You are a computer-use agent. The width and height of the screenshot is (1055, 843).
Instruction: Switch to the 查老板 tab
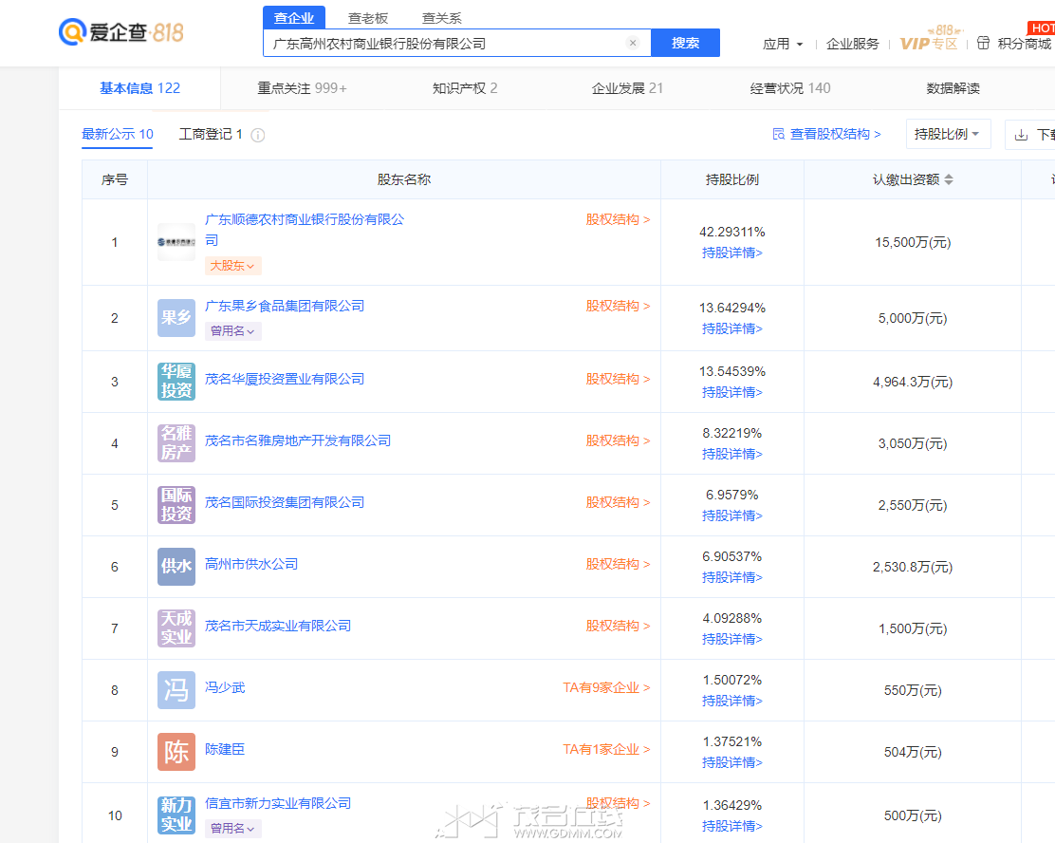click(x=368, y=18)
